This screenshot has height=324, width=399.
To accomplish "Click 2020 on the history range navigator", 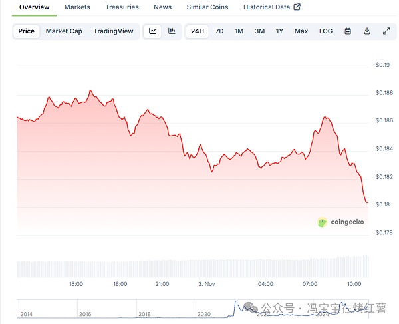I will click(203, 314).
